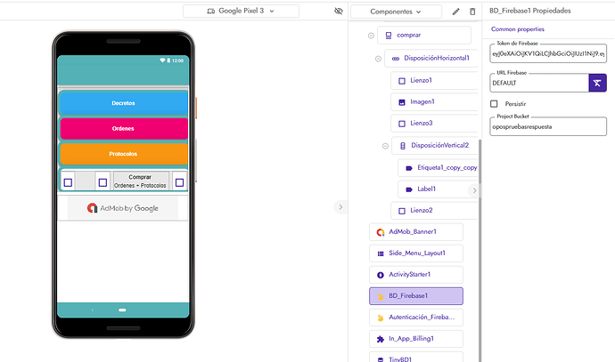Viewport: 615px width, 362px height.
Task: Select BD_Firebase1 in component tree
Action: coord(416,296)
